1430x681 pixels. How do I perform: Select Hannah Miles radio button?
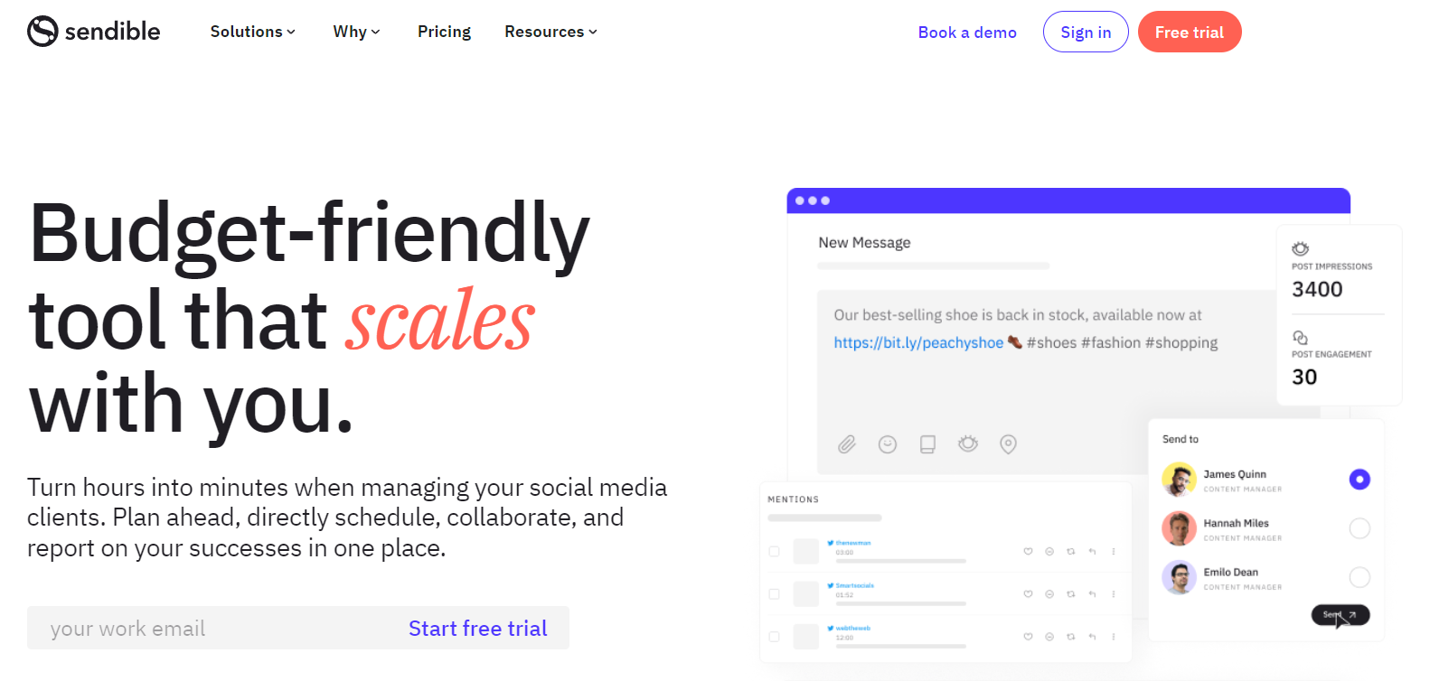pyautogui.click(x=1359, y=528)
